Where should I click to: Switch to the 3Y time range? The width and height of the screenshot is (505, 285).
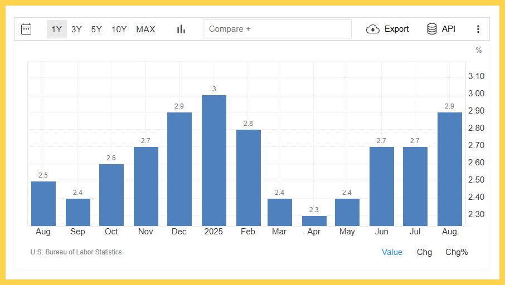click(76, 29)
